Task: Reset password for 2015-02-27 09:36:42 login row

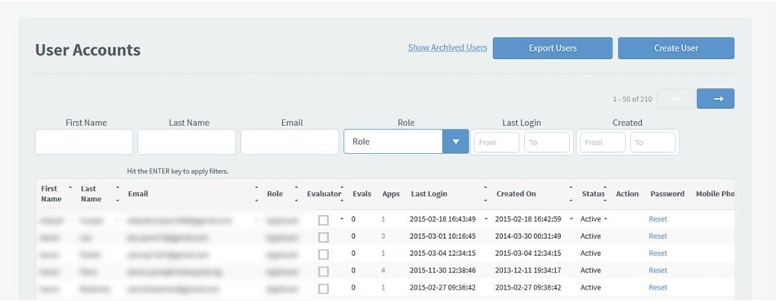Action: coord(657,287)
